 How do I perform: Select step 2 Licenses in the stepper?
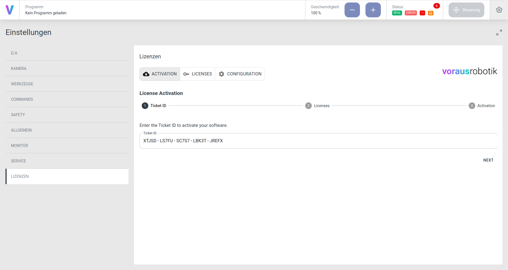click(x=317, y=106)
